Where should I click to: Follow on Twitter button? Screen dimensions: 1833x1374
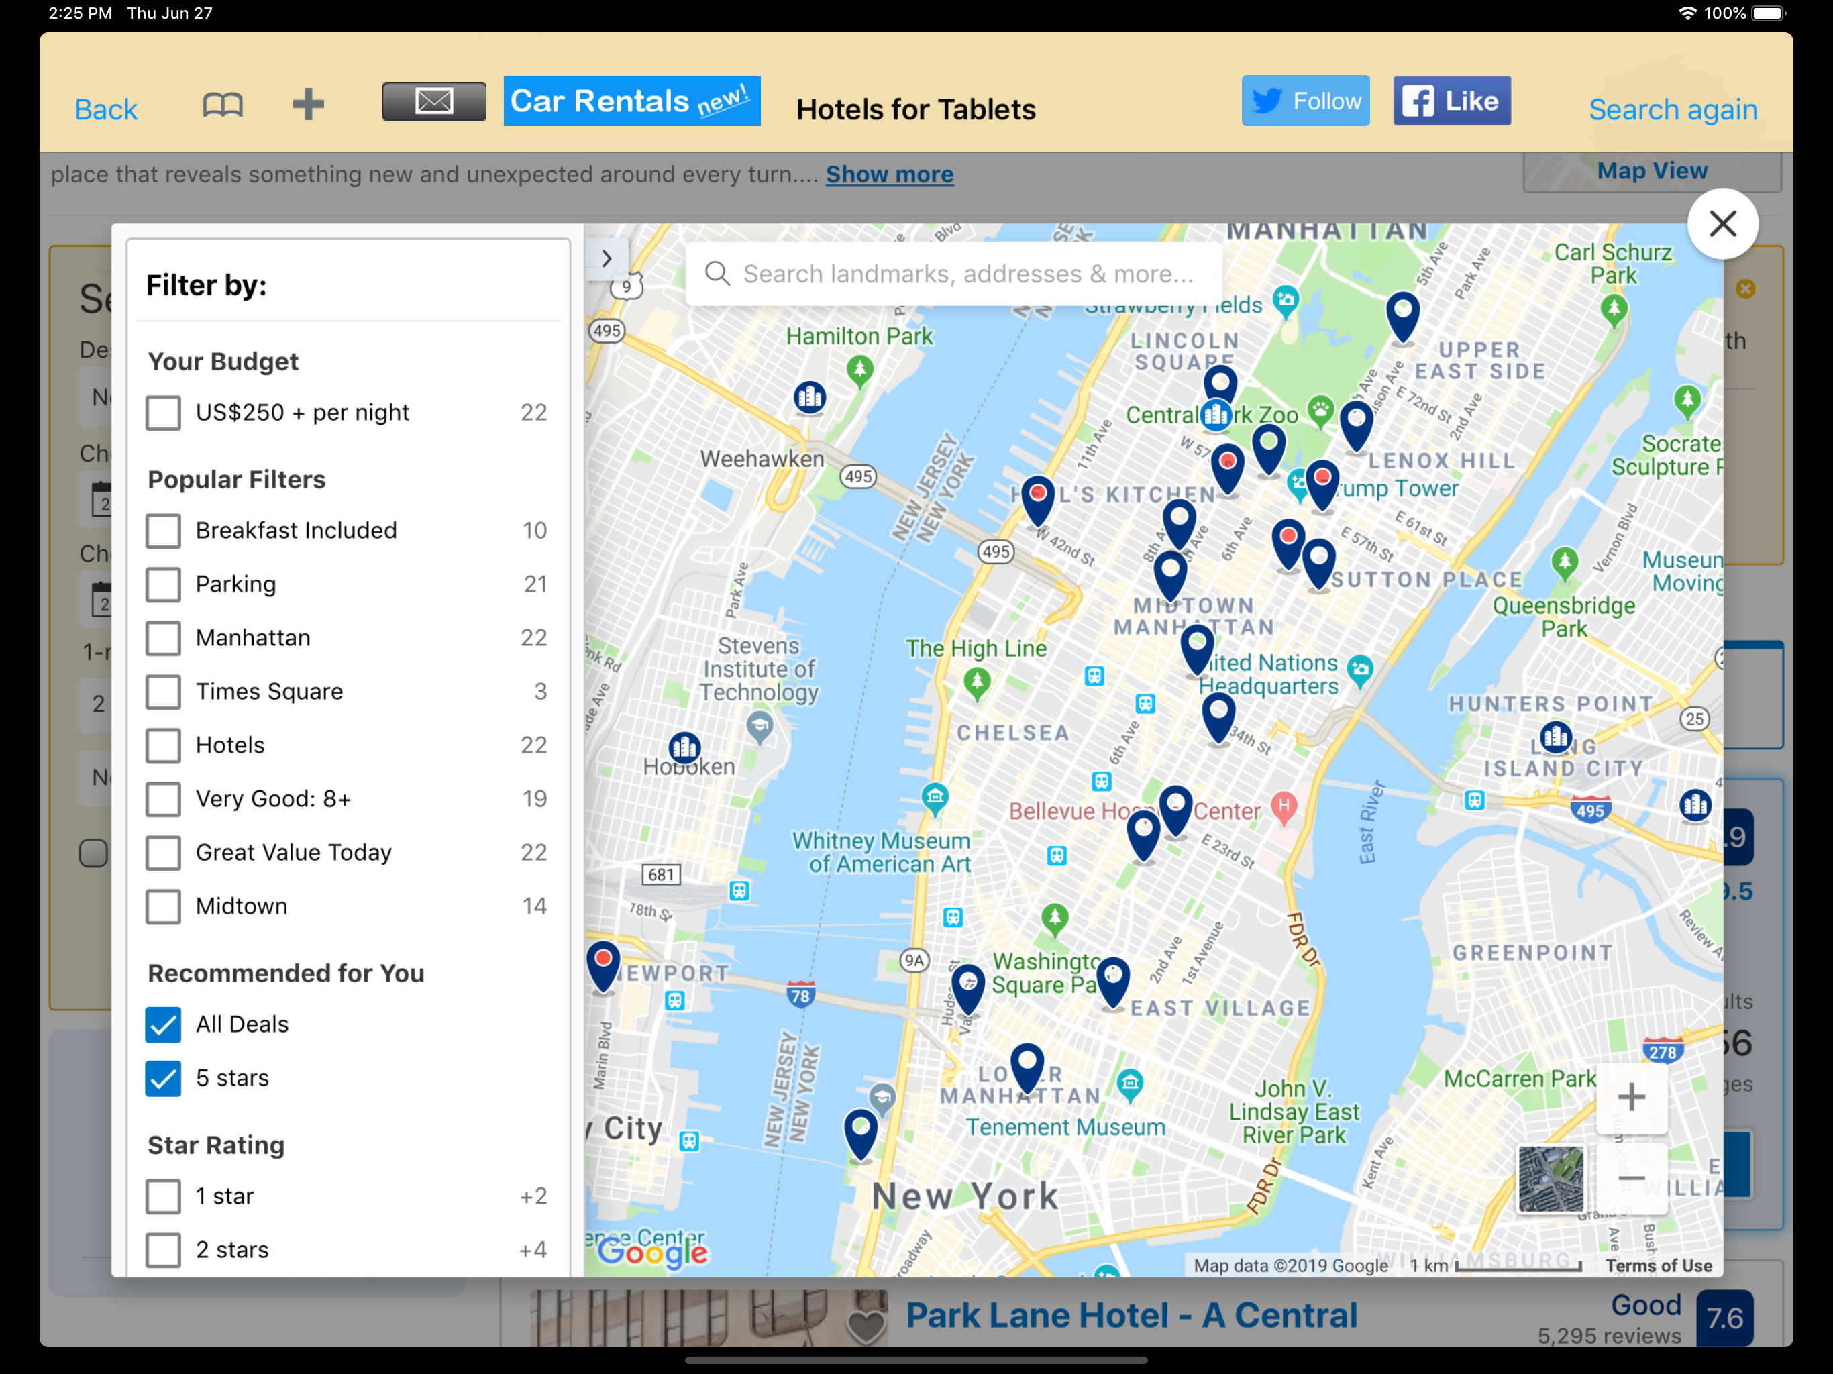[x=1305, y=101]
